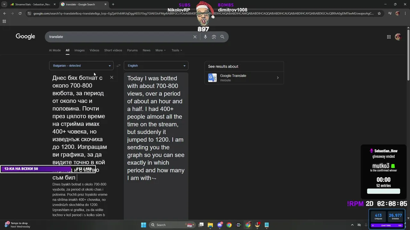Viewport: 410px width, 230px height.
Task: Click the CHATTERS progress bar overlay
Action: (386, 226)
